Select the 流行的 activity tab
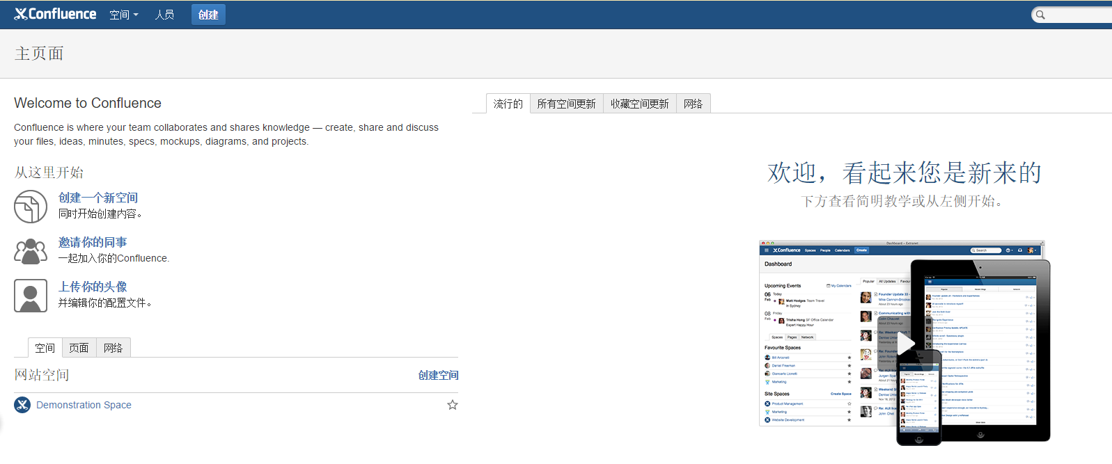 [508, 104]
